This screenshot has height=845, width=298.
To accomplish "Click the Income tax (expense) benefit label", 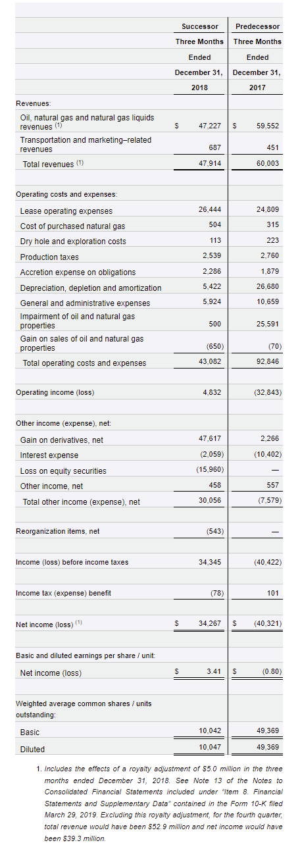I will [x=63, y=593].
